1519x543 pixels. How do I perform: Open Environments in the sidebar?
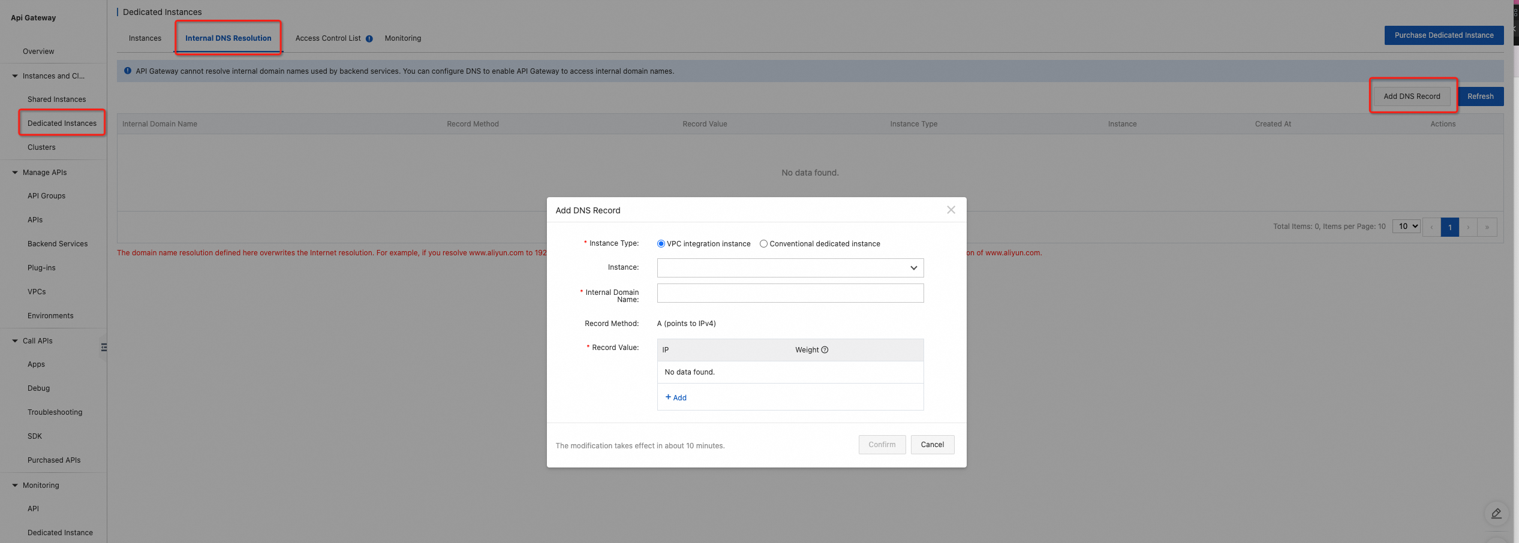tap(50, 316)
